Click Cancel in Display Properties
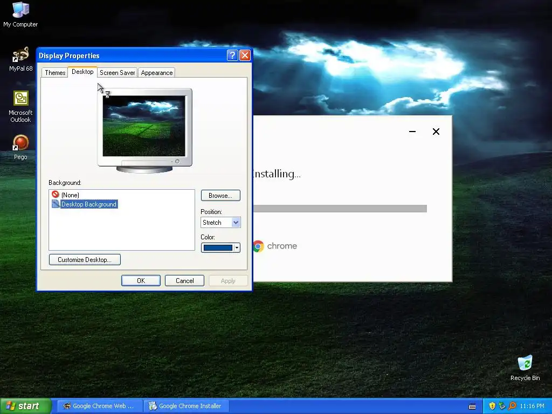 (x=184, y=280)
